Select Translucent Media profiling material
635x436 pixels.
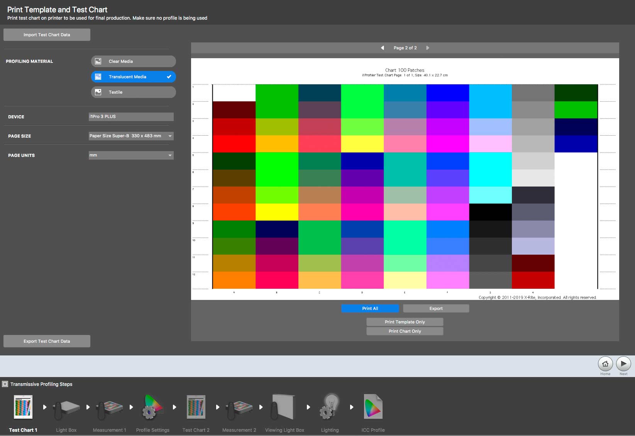coord(134,77)
